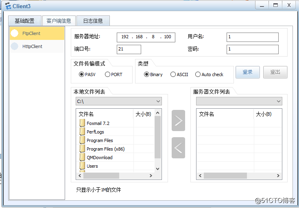Select HttpClient in the left list
Viewport: 299px width, 208px height.
[x=37, y=46]
